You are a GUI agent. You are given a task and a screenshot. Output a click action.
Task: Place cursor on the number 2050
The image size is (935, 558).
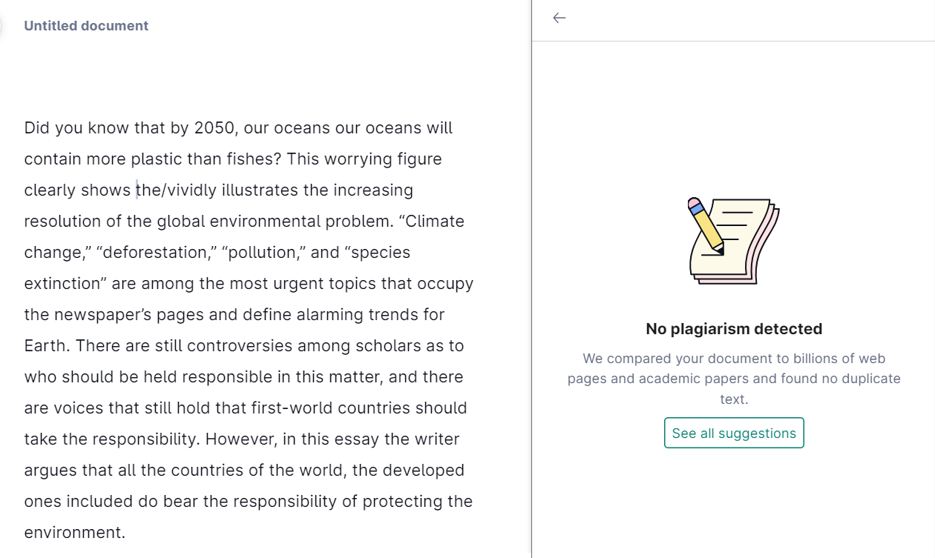pyautogui.click(x=214, y=128)
